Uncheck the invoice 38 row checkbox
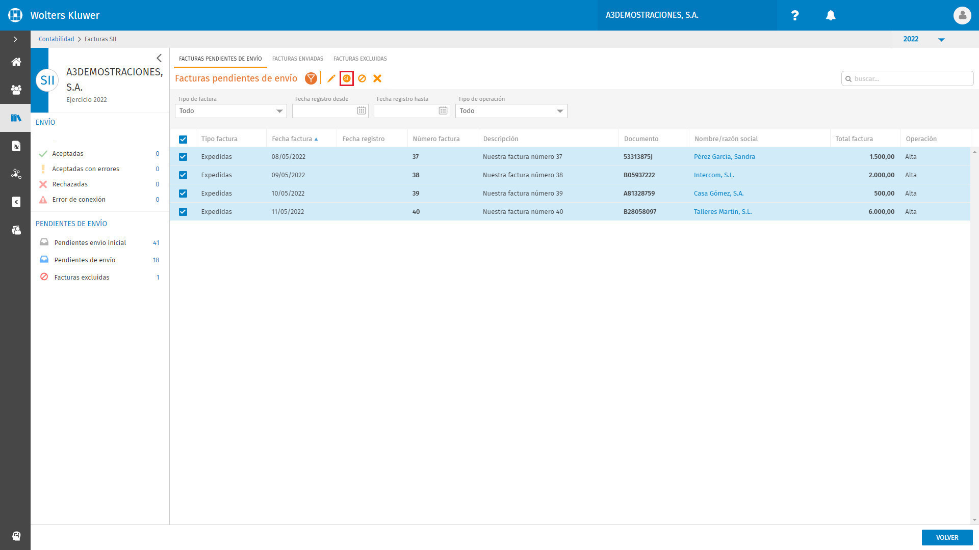Viewport: 979px width, 550px height. pos(183,175)
